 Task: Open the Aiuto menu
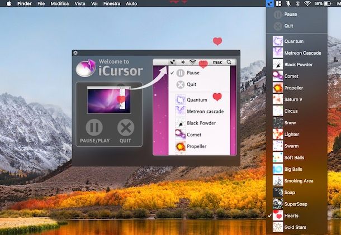pos(131,3)
